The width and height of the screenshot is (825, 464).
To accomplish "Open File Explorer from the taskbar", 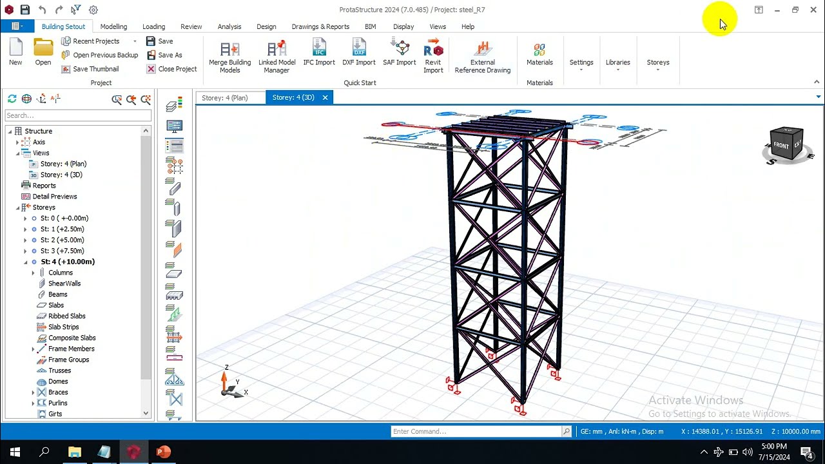I will pos(75,452).
